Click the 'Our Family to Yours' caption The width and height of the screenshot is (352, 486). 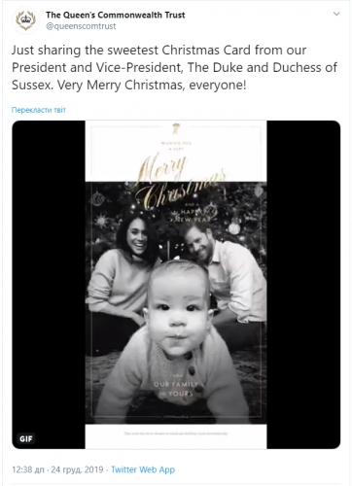click(x=177, y=389)
